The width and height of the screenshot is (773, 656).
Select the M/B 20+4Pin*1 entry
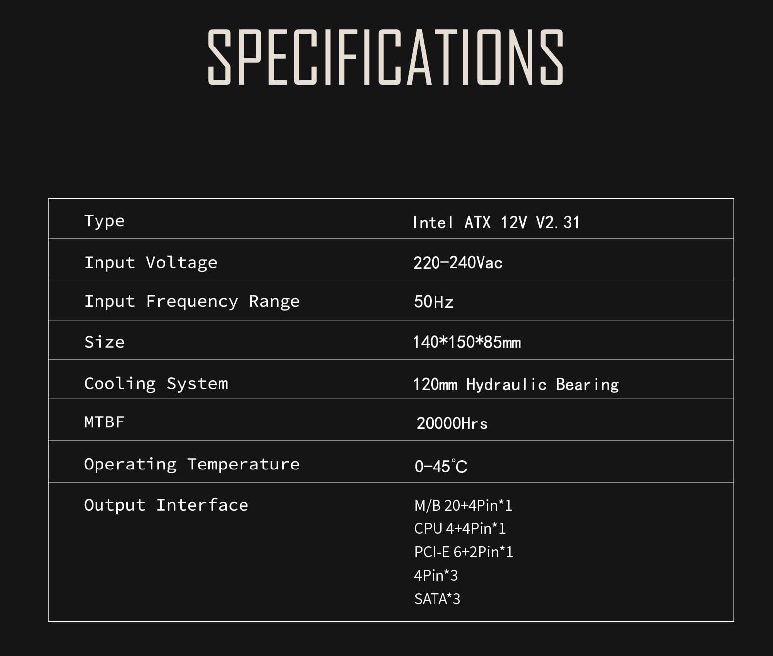click(463, 505)
